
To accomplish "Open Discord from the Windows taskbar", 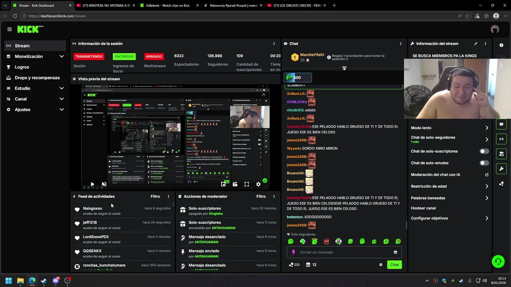I will (x=55, y=281).
